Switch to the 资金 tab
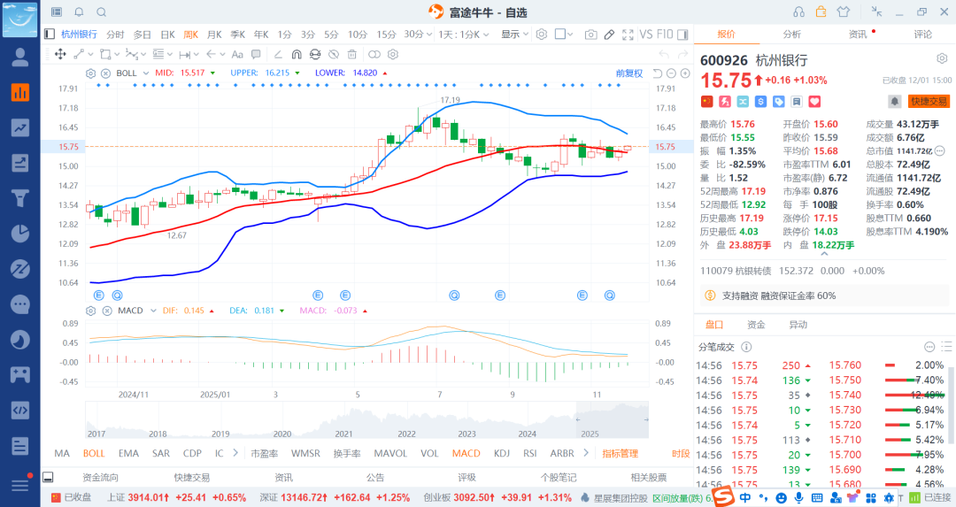The width and height of the screenshot is (956, 507). [756, 325]
